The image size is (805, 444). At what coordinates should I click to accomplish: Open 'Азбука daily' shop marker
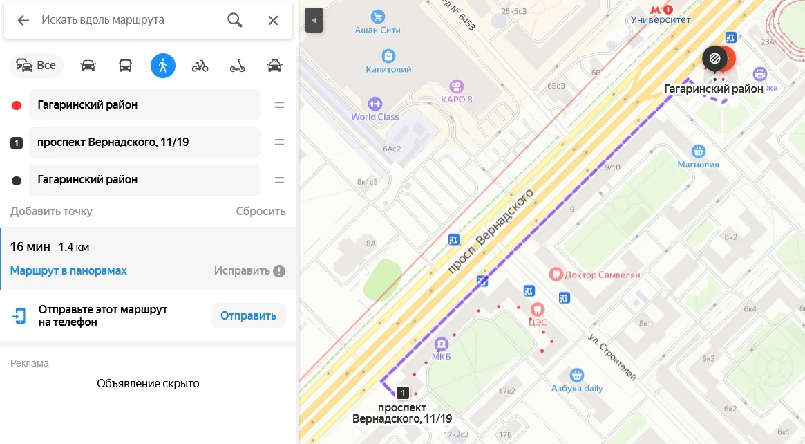pos(576,375)
